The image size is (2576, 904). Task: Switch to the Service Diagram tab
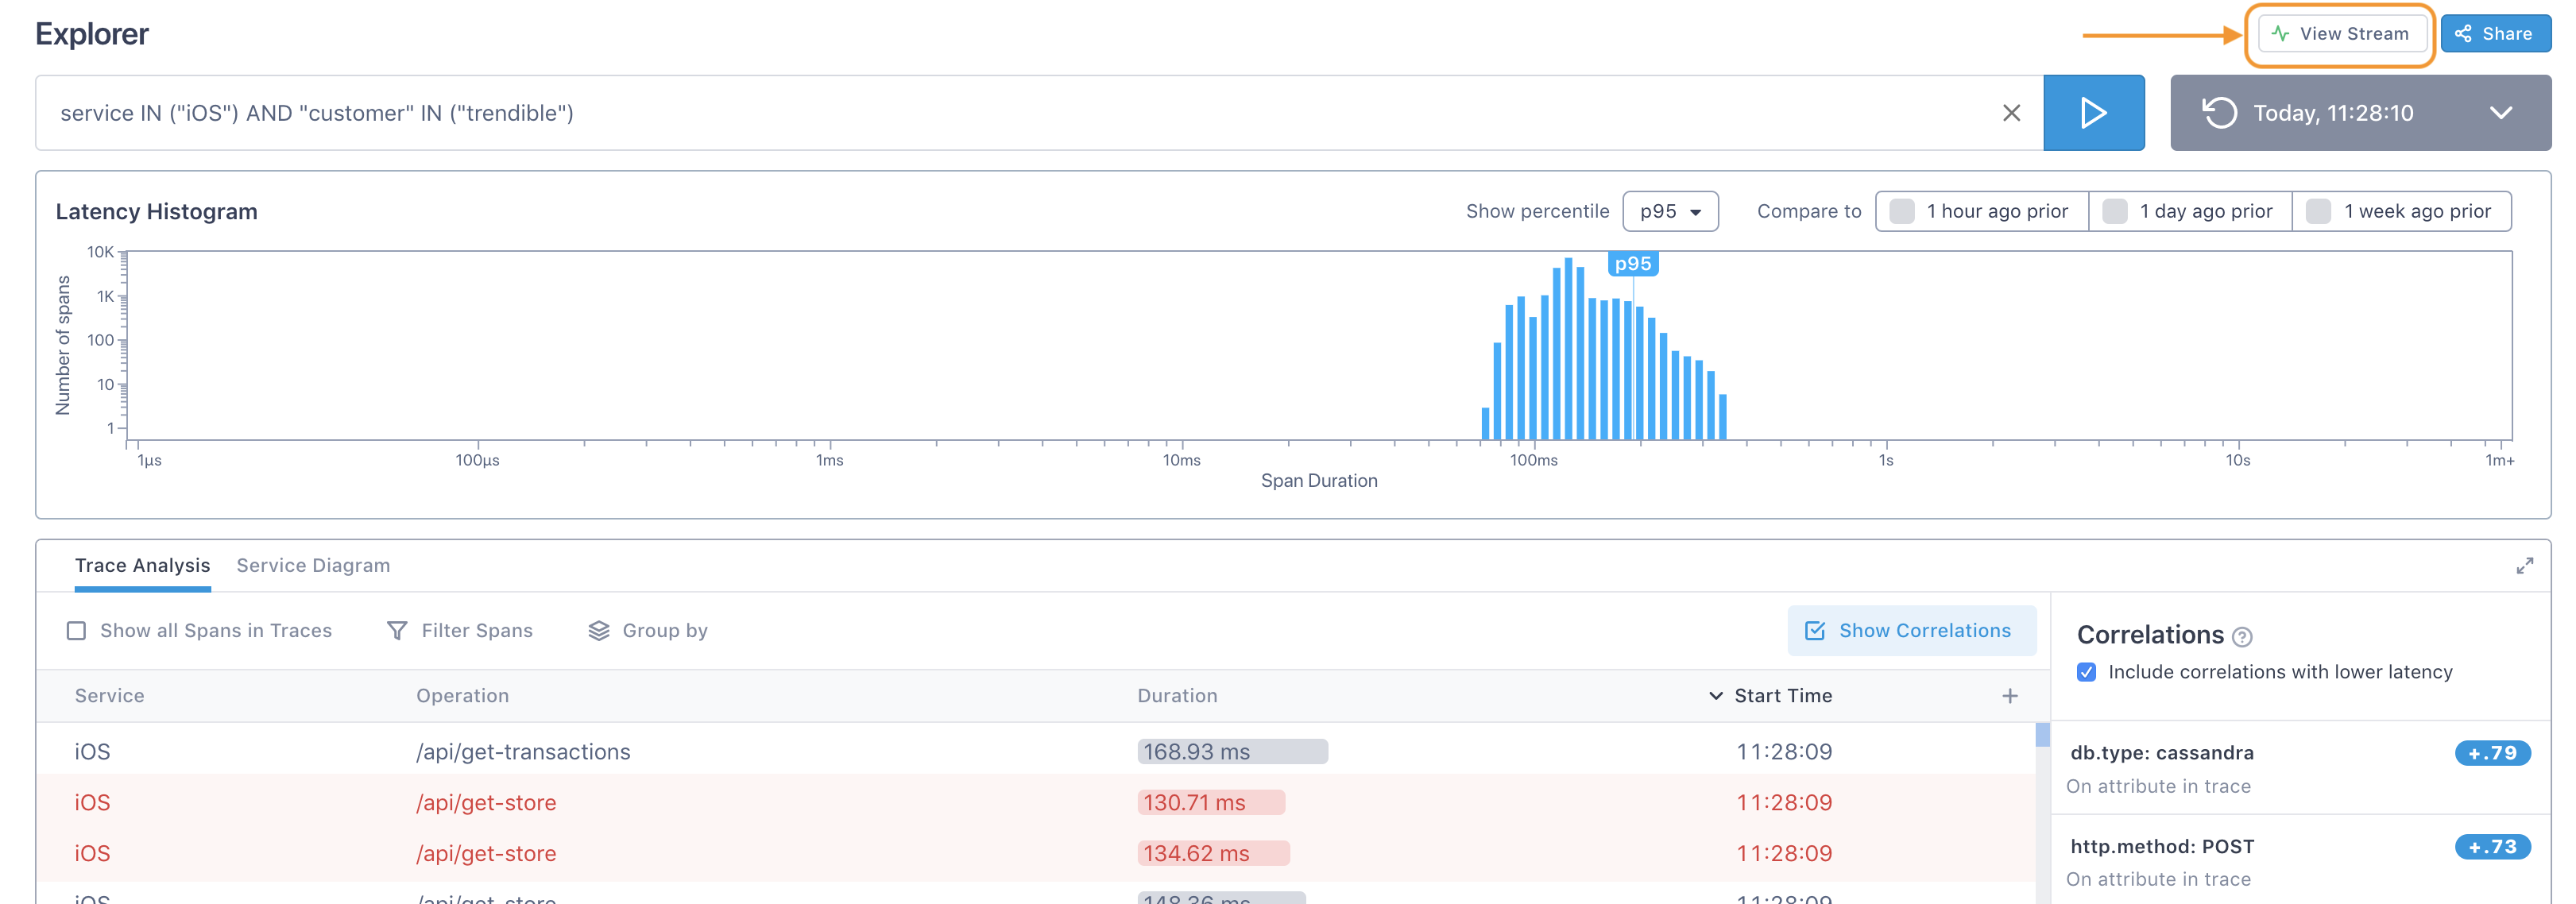coord(313,566)
